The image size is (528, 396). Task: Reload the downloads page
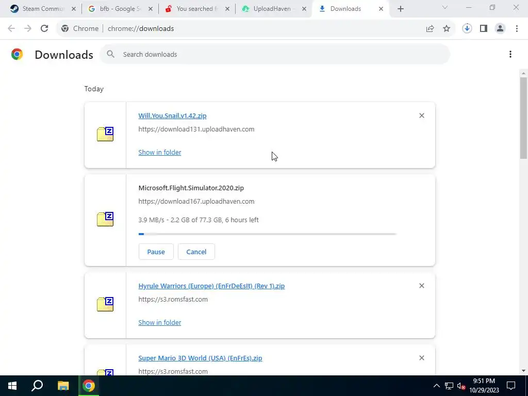44,29
